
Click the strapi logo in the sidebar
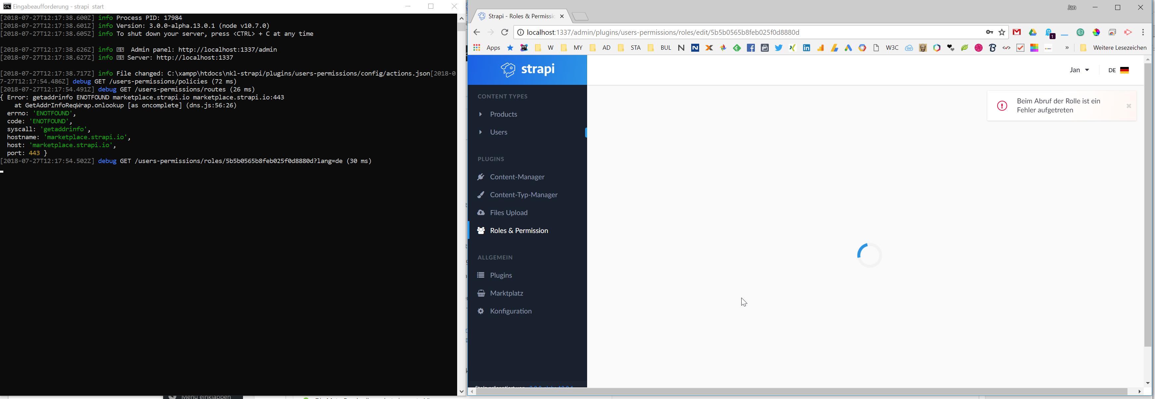(x=527, y=70)
